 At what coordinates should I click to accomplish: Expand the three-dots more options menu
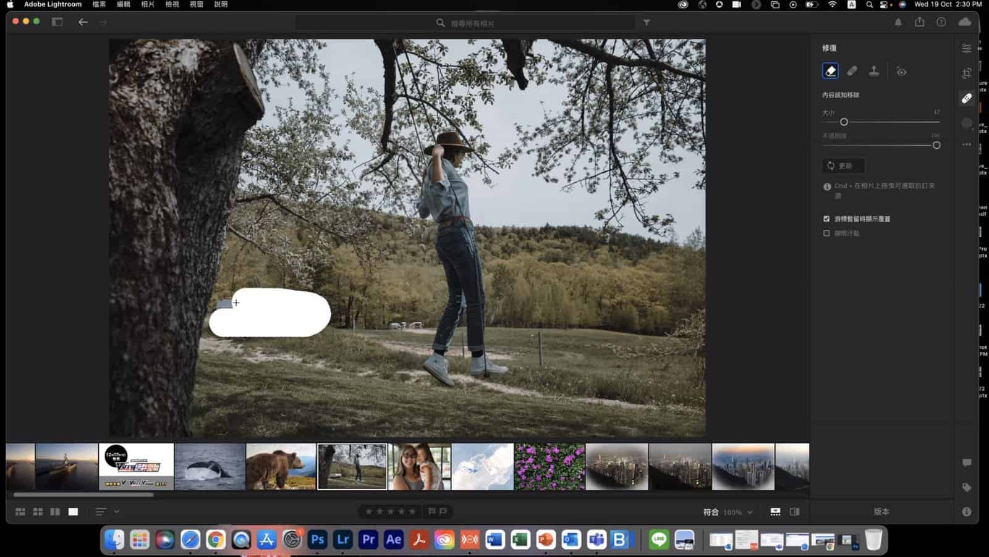(967, 144)
